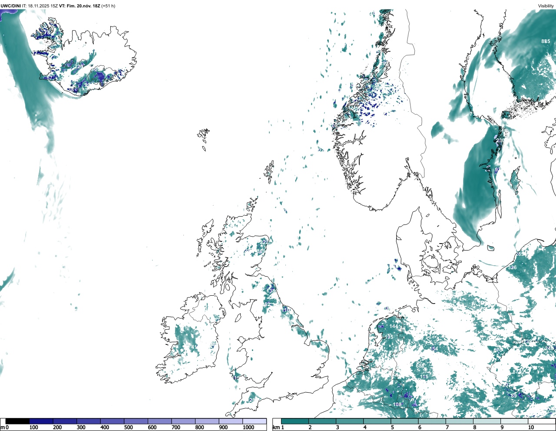This screenshot has height=431, width=556.
Task: Click the '108' value on the map
Action: [397, 404]
